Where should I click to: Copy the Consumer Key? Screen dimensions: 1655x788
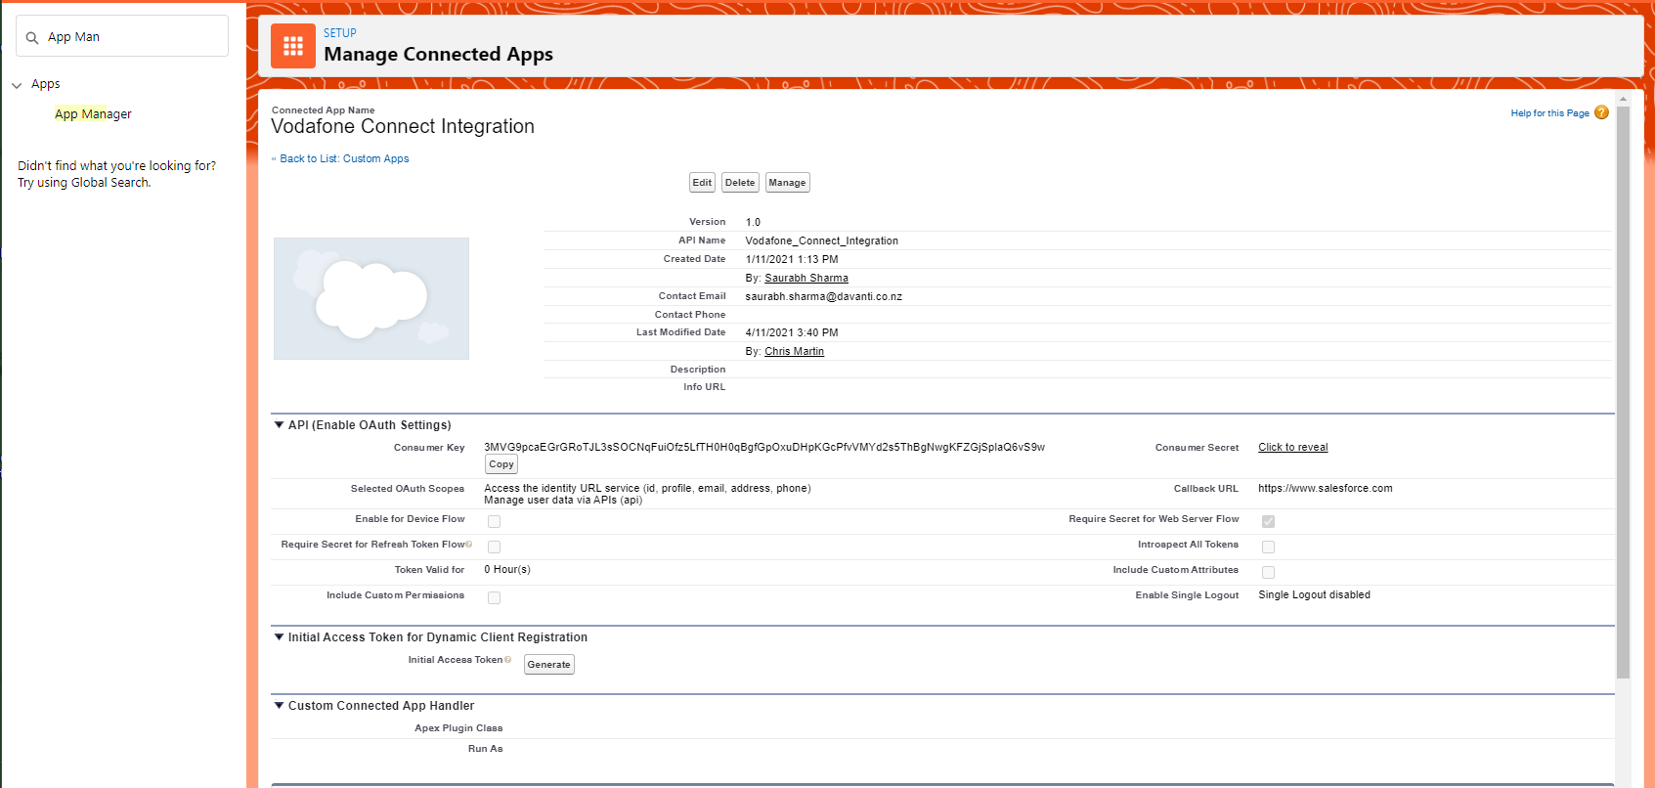pos(501,464)
